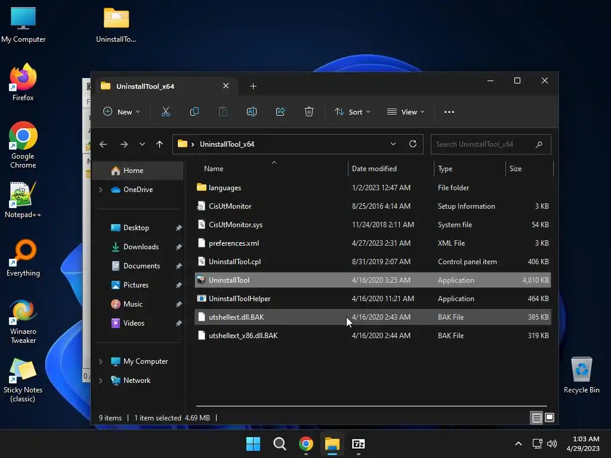Screen dimensions: 611x458
Task: Go forward with the right arrow
Action: 124,144
